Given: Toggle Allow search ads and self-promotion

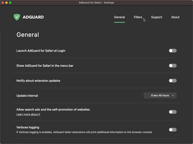Looking at the screenshot, I should click(x=173, y=112).
